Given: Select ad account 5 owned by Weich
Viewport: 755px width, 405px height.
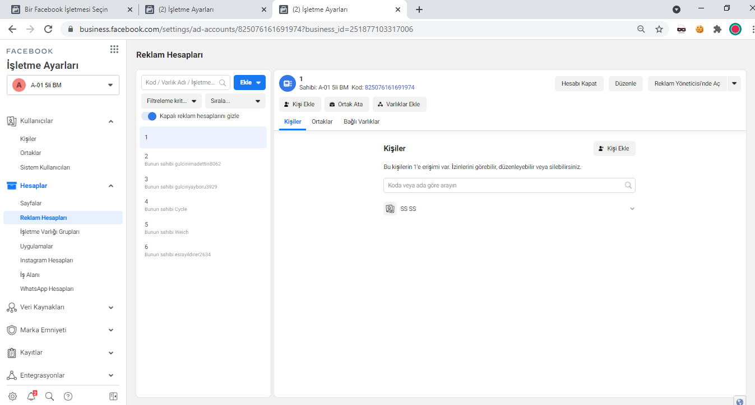Looking at the screenshot, I should pyautogui.click(x=203, y=228).
